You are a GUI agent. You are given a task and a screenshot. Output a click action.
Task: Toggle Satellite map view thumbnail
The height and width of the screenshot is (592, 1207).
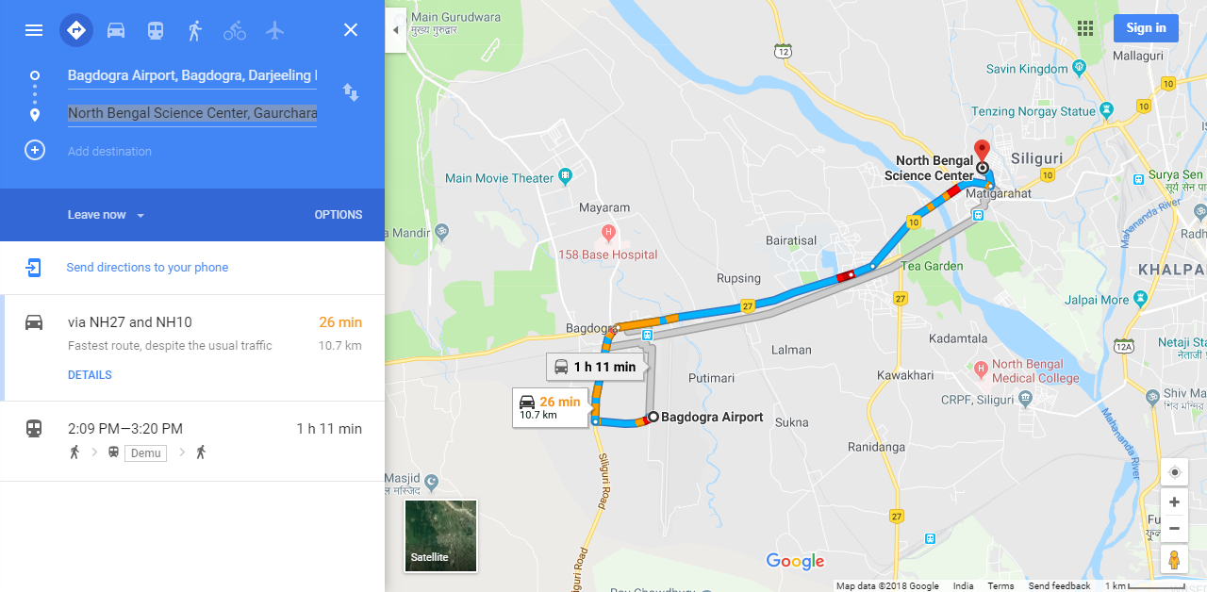(440, 535)
